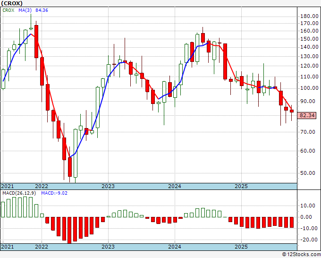Click the 140.00 price axis label

coord(309,47)
